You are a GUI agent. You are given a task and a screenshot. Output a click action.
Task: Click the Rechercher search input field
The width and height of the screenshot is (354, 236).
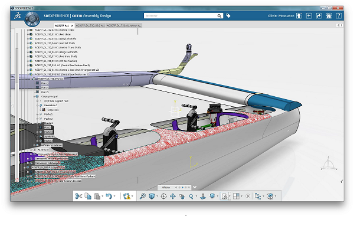[x=181, y=16]
